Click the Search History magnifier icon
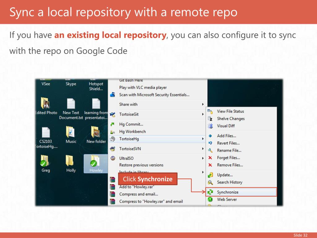Screen dimensions: 317x238 210,182
